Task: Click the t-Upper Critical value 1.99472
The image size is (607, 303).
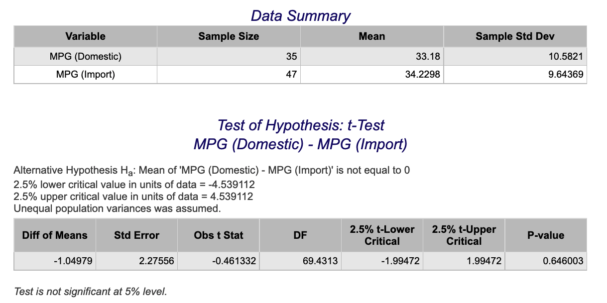Action: pyautogui.click(x=484, y=261)
